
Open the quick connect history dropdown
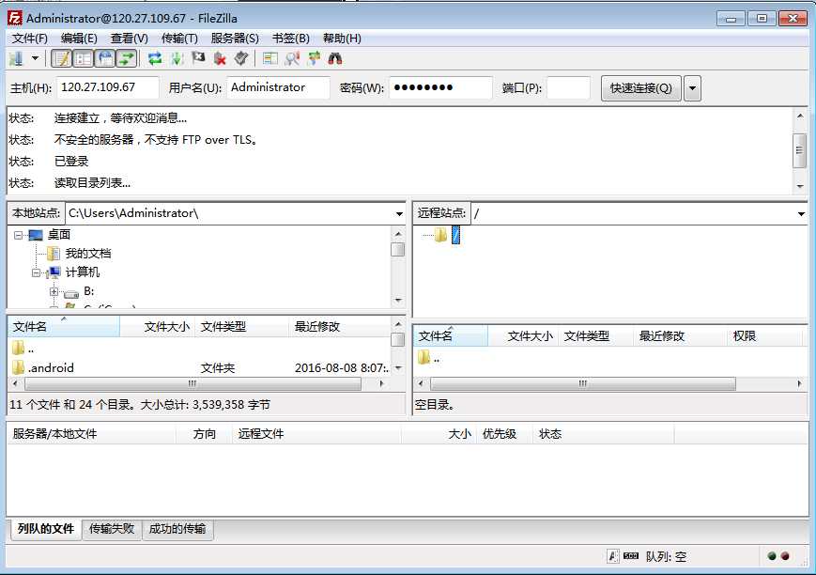[692, 88]
